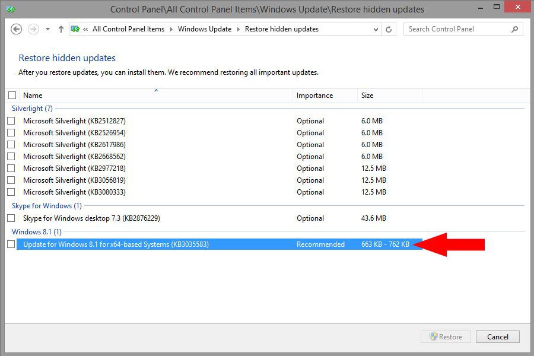
Task: Click Restore hidden updates breadcrumb
Action: (x=282, y=29)
